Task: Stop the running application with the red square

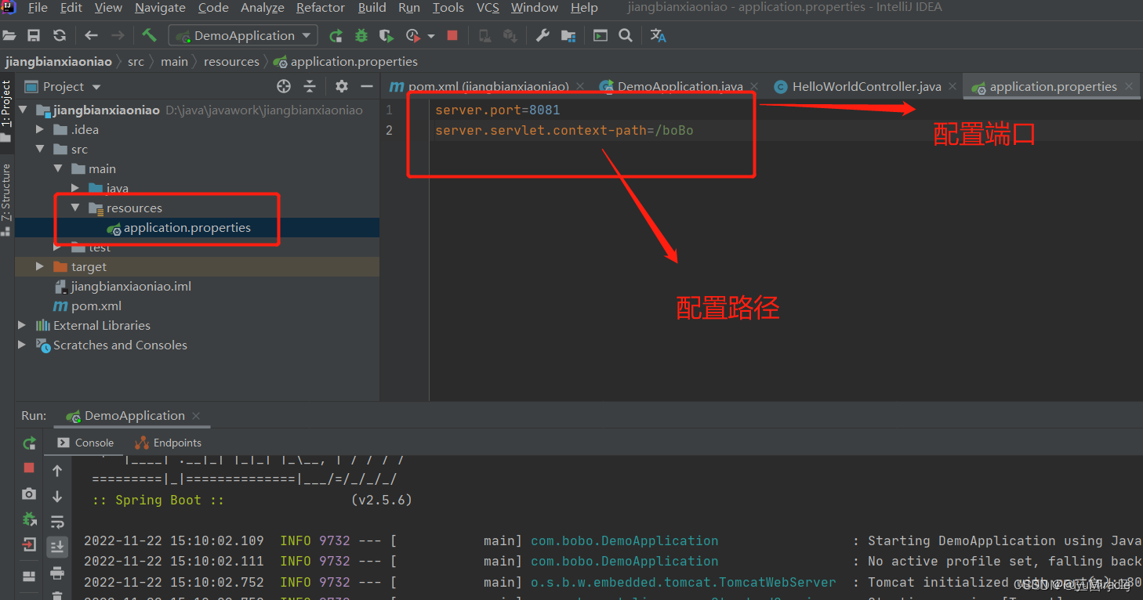Action: coord(452,35)
